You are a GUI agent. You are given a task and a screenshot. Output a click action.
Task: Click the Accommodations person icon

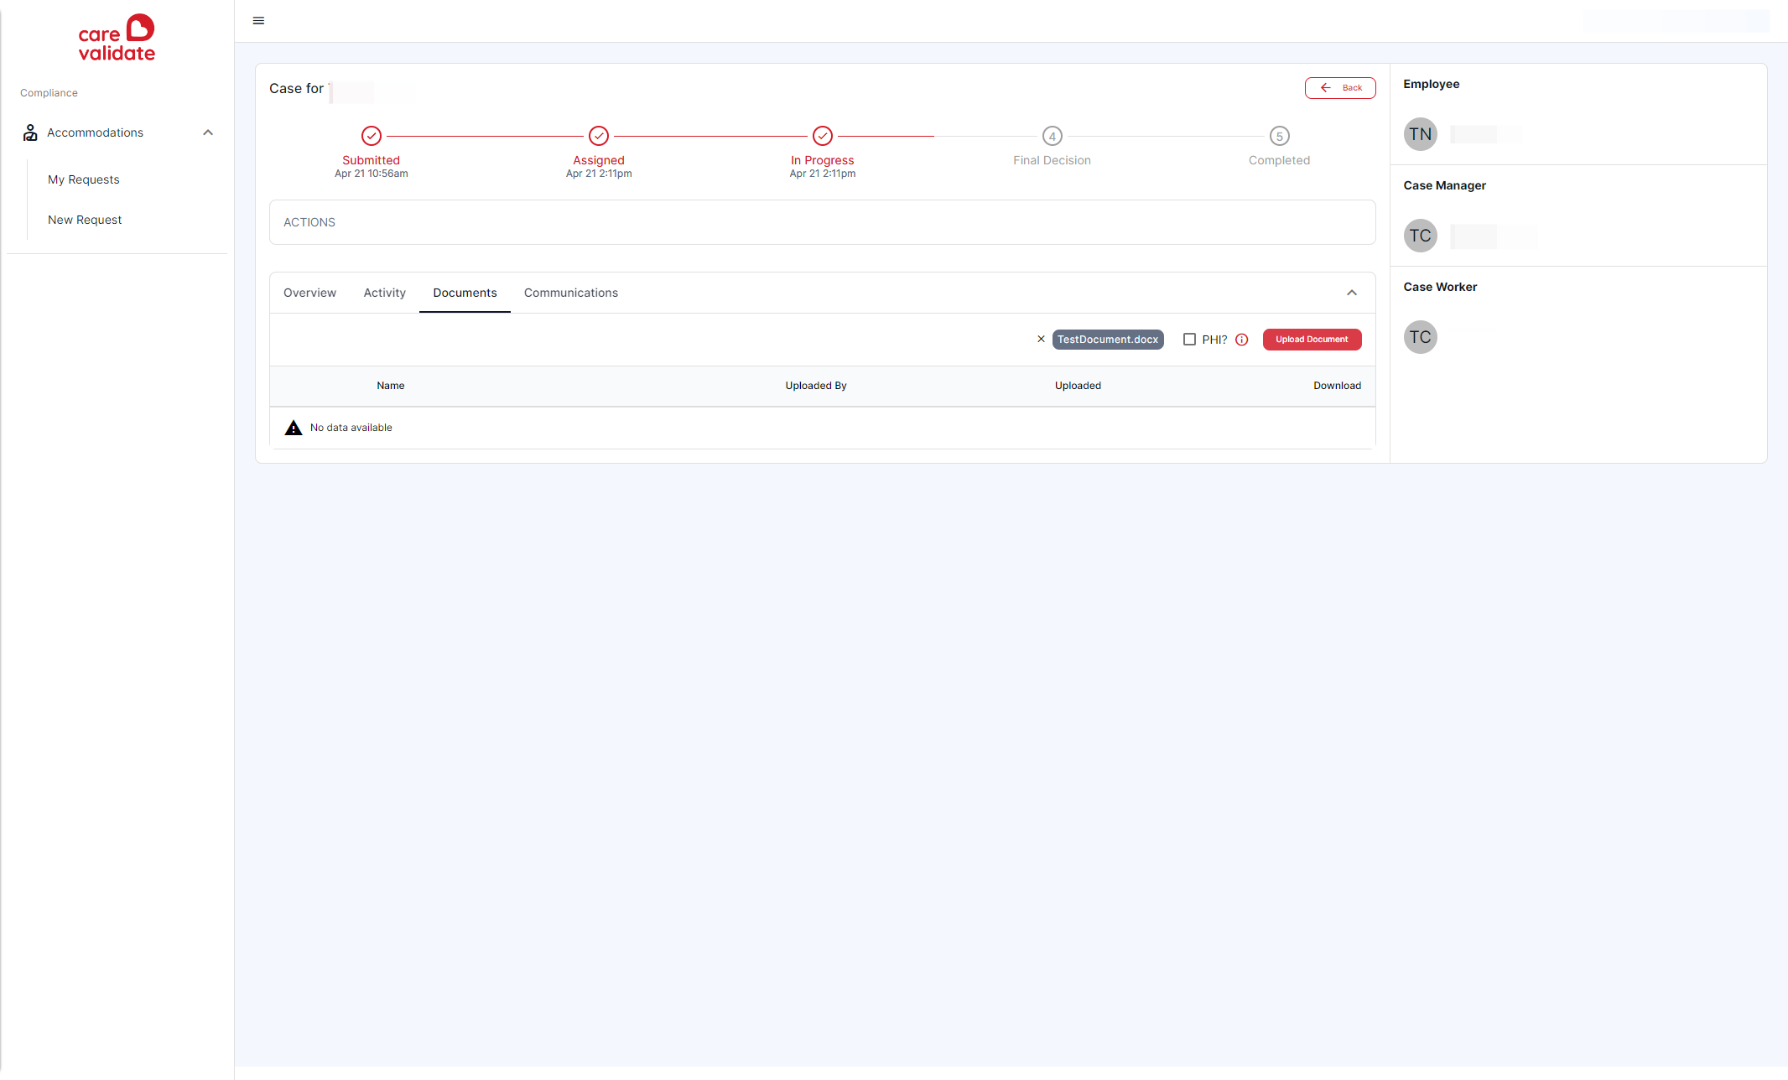point(30,132)
